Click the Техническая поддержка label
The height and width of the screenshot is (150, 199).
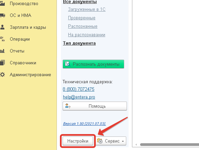point(88,82)
